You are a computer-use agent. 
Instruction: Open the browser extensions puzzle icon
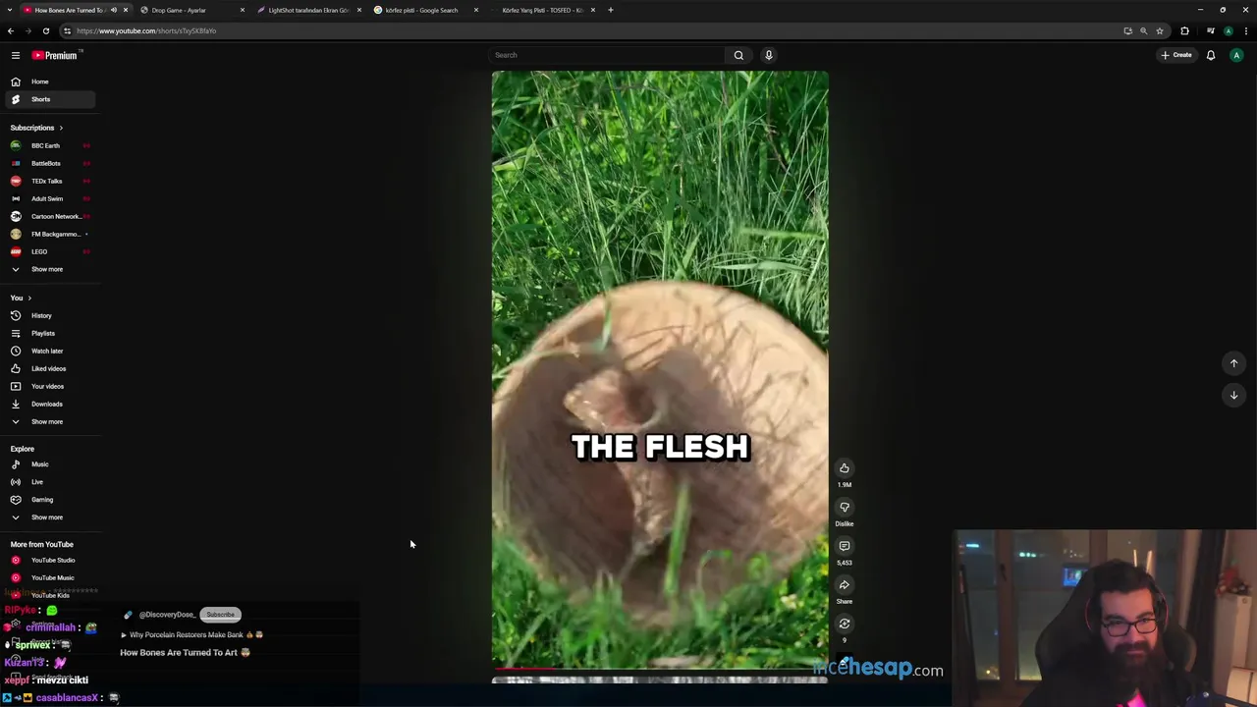[1184, 30]
